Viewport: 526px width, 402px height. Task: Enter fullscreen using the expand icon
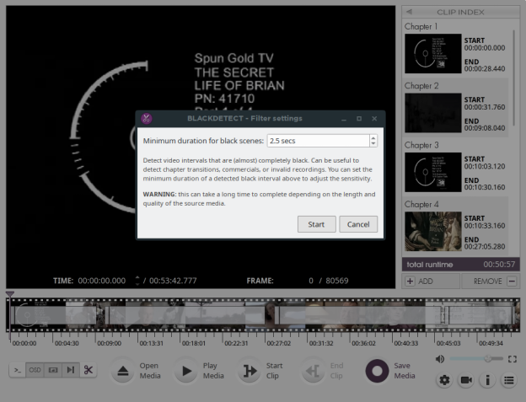pos(512,359)
